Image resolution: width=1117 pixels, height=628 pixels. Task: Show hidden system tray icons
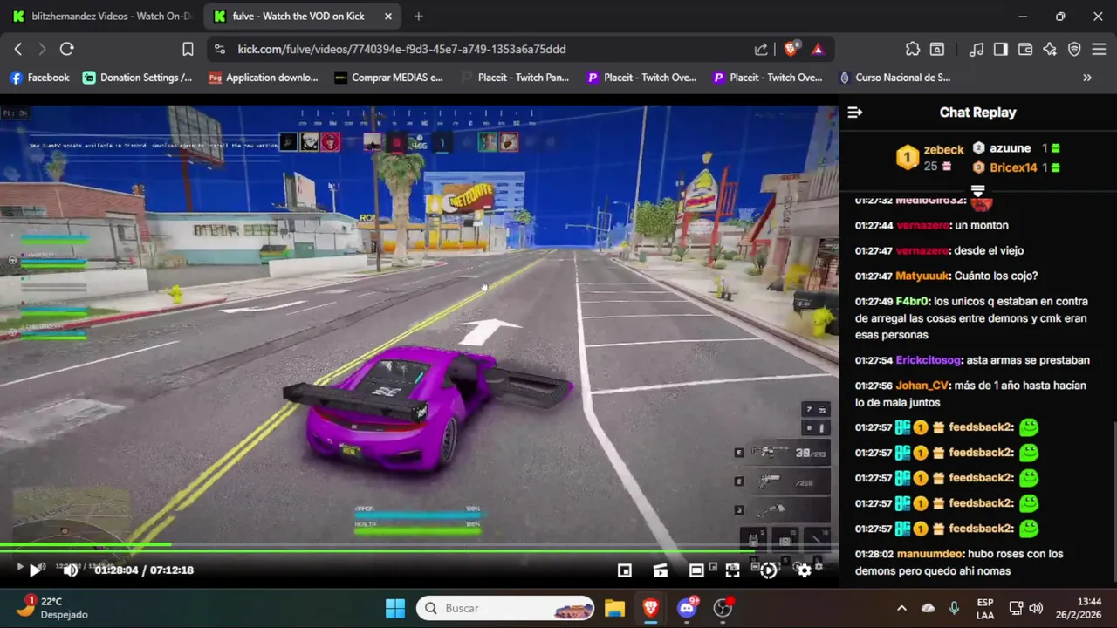coord(901,608)
